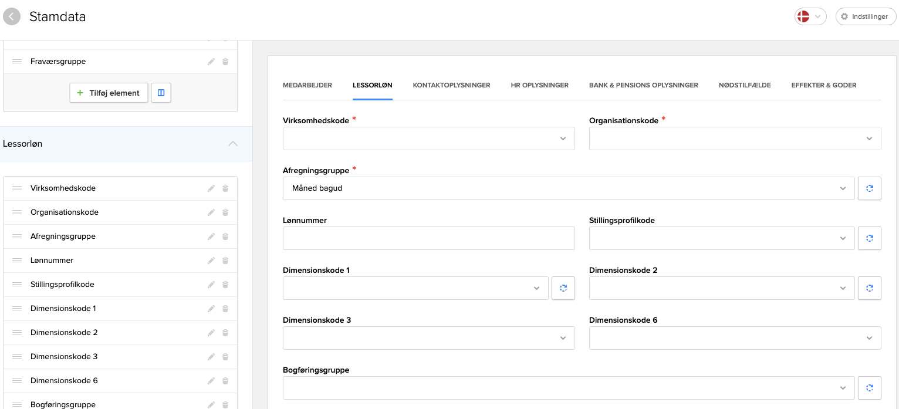Viewport: 899px width, 409px height.
Task: Click the back arrow beside Stamdata
Action: click(x=12, y=16)
